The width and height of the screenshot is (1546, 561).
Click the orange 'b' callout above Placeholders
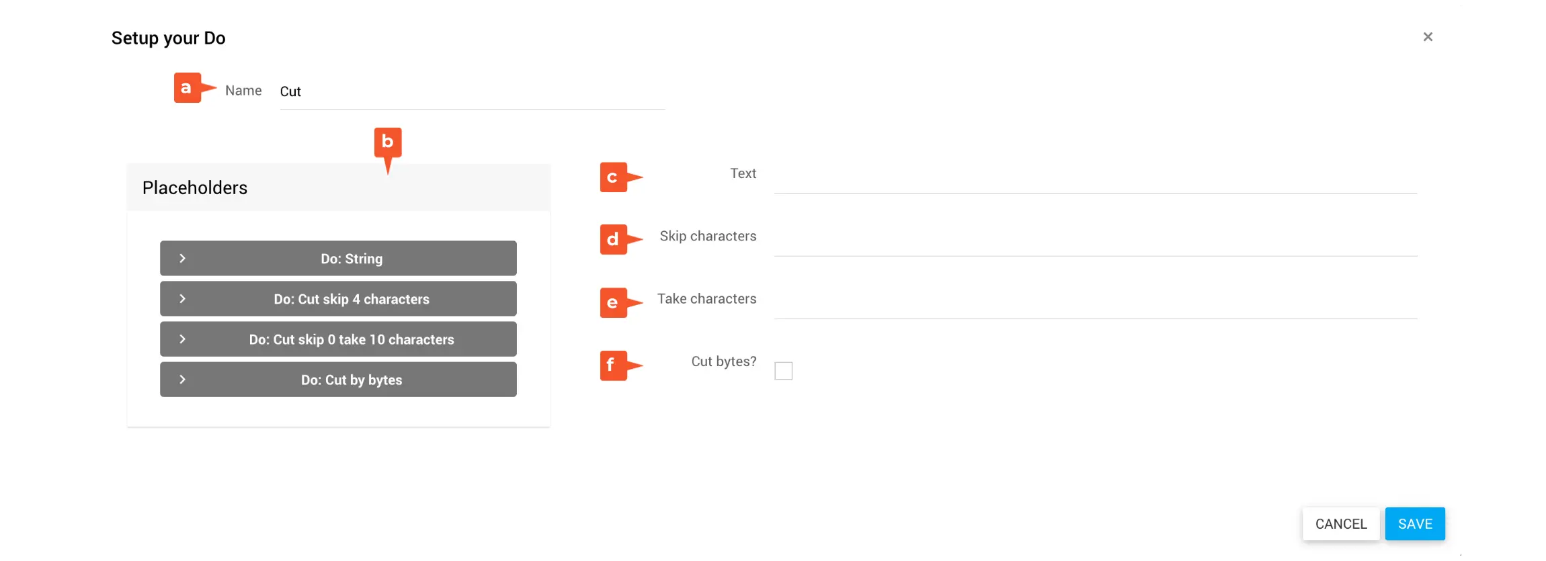click(x=387, y=142)
